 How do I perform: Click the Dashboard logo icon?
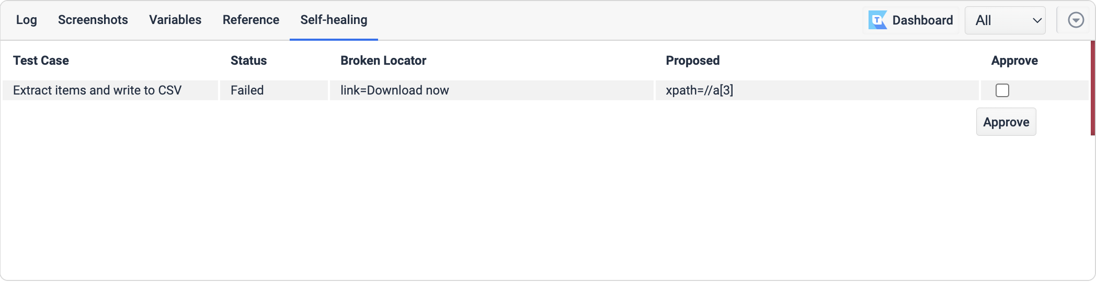pos(877,20)
